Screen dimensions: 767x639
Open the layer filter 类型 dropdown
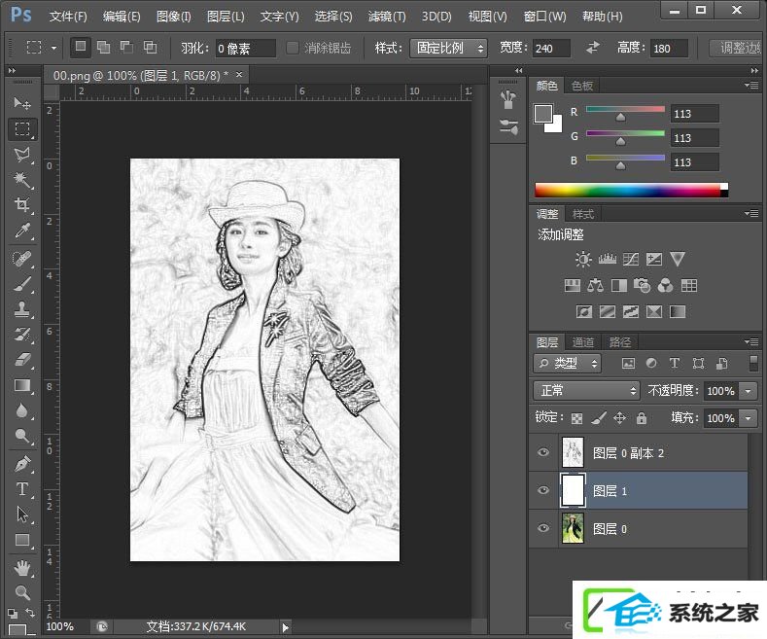(x=568, y=363)
